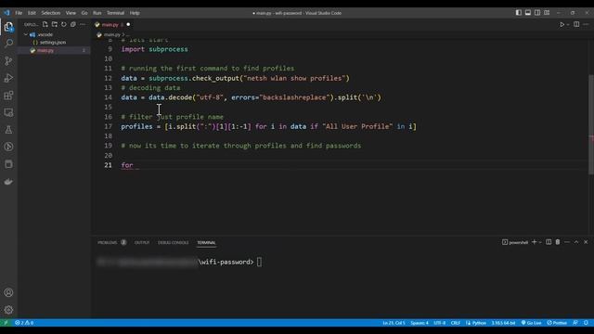Screen dimensions: 594x334
Task: Create a new file in Explorer
Action: [45, 24]
